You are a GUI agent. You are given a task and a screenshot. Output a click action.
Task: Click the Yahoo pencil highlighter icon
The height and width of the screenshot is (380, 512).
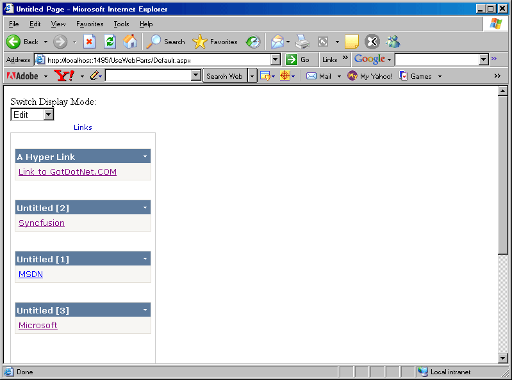pos(94,75)
